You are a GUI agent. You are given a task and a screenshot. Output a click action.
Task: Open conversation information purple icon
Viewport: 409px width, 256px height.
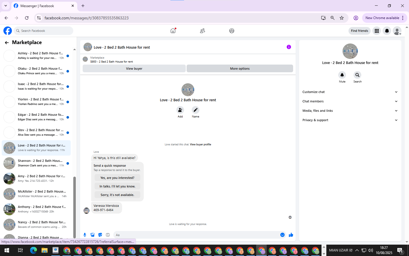pos(289,47)
